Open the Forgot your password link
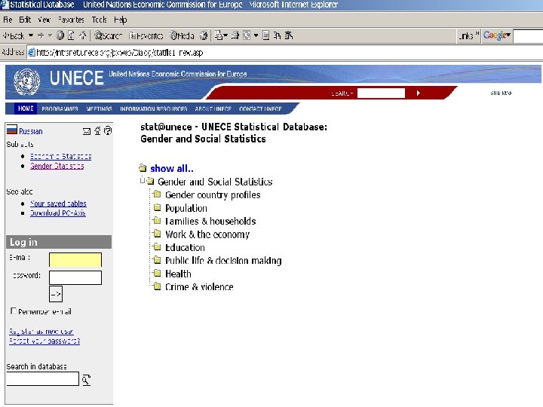Screen dimensions: 543x407 [44, 341]
